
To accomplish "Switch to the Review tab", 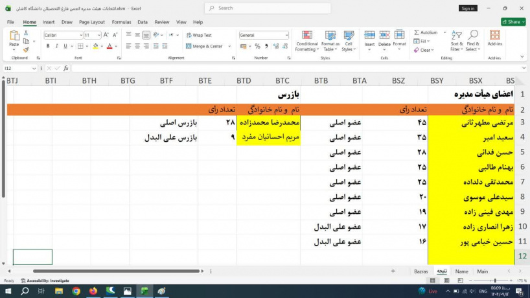I will click(162, 22).
